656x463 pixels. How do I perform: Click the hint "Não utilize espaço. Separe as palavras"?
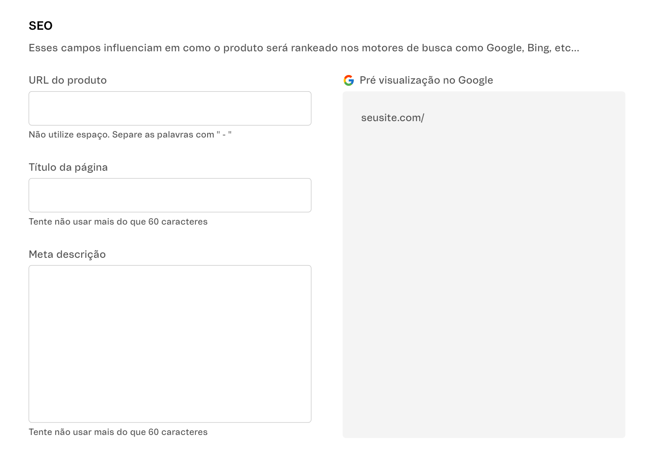pos(130,135)
